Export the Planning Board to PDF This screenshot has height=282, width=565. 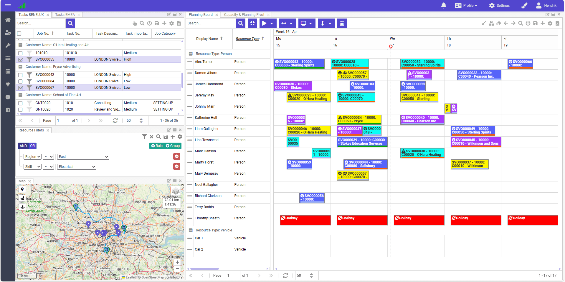pos(557,23)
